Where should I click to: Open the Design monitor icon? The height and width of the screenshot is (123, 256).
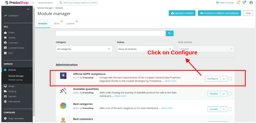5,86
